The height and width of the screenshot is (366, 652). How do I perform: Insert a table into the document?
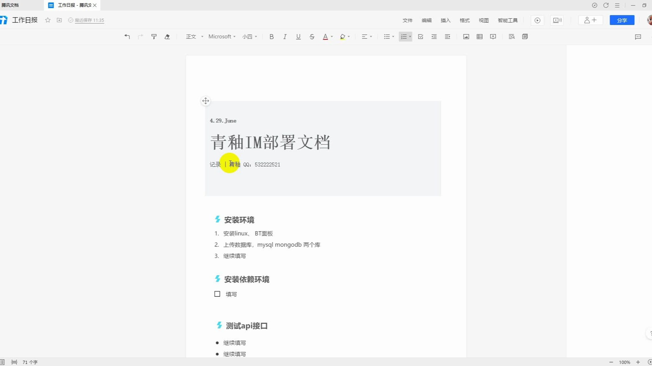click(479, 37)
